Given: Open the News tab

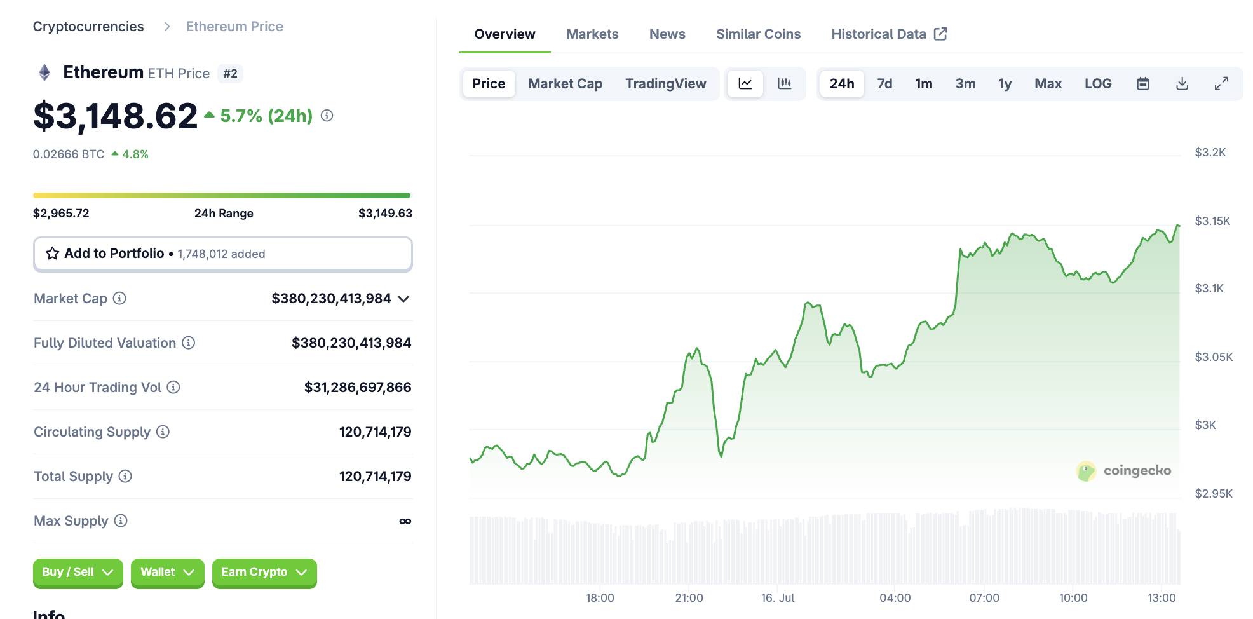Looking at the screenshot, I should click(x=667, y=34).
